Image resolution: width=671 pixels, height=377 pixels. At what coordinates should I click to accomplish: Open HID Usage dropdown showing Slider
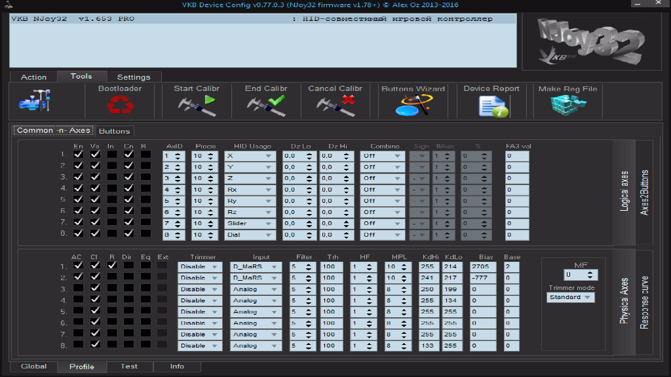pyautogui.click(x=250, y=224)
